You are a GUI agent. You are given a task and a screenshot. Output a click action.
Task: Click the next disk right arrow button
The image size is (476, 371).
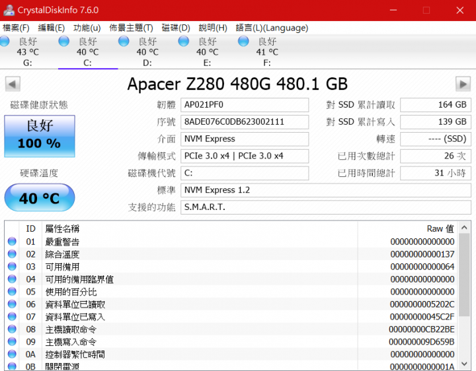pyautogui.click(x=463, y=84)
